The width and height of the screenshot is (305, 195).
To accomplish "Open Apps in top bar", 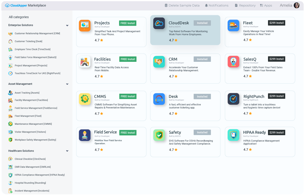I will click(x=266, y=5).
